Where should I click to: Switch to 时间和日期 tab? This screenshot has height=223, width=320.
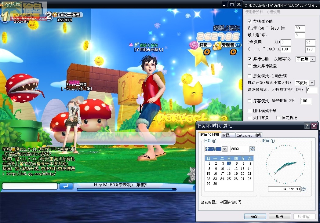[209, 135]
